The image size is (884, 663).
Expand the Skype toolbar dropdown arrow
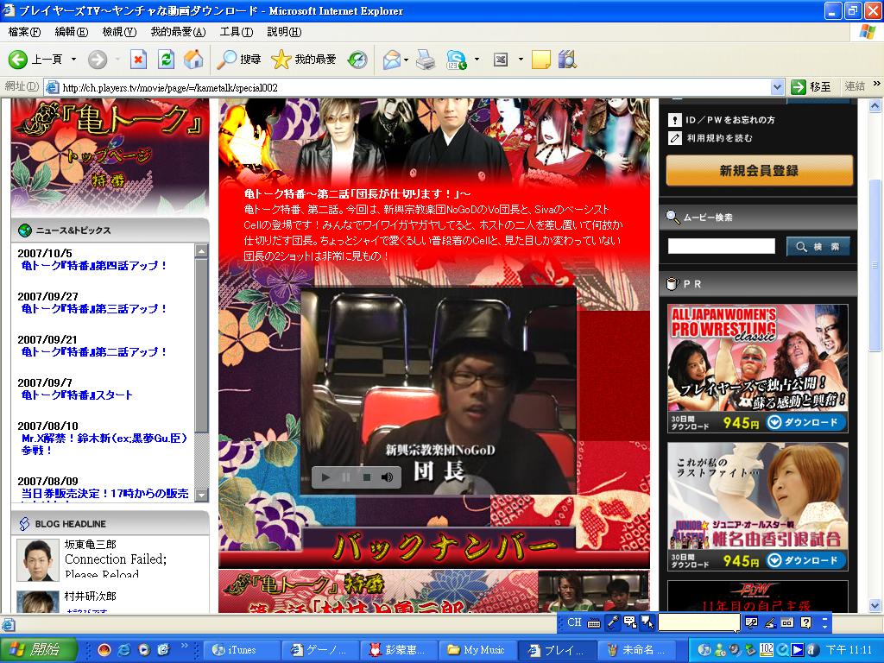pos(477,60)
